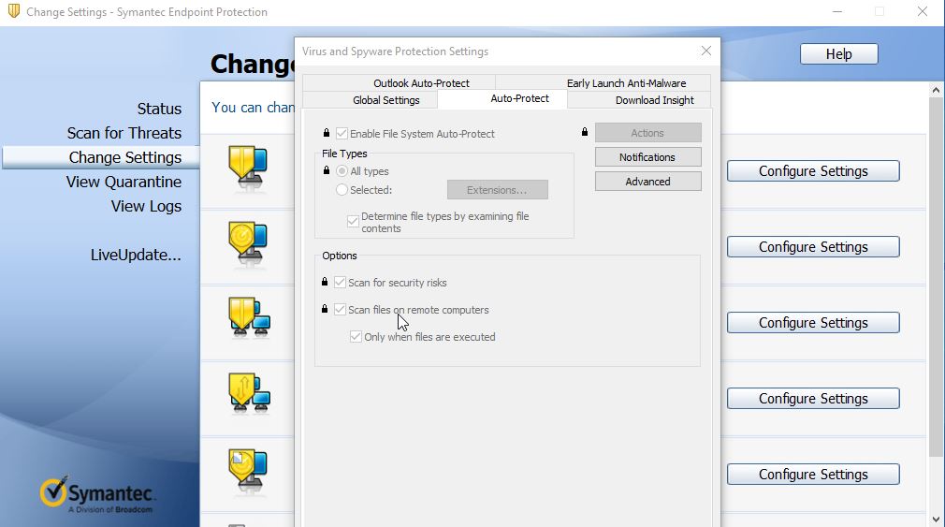This screenshot has width=945, height=527.
Task: Toggle Determine file types by examining file contents
Action: [x=353, y=221]
